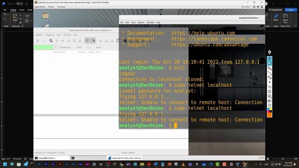Image resolution: width=299 pixels, height=168 pixels.
Task: Open the terminal window Search menu
Action: (141, 22)
